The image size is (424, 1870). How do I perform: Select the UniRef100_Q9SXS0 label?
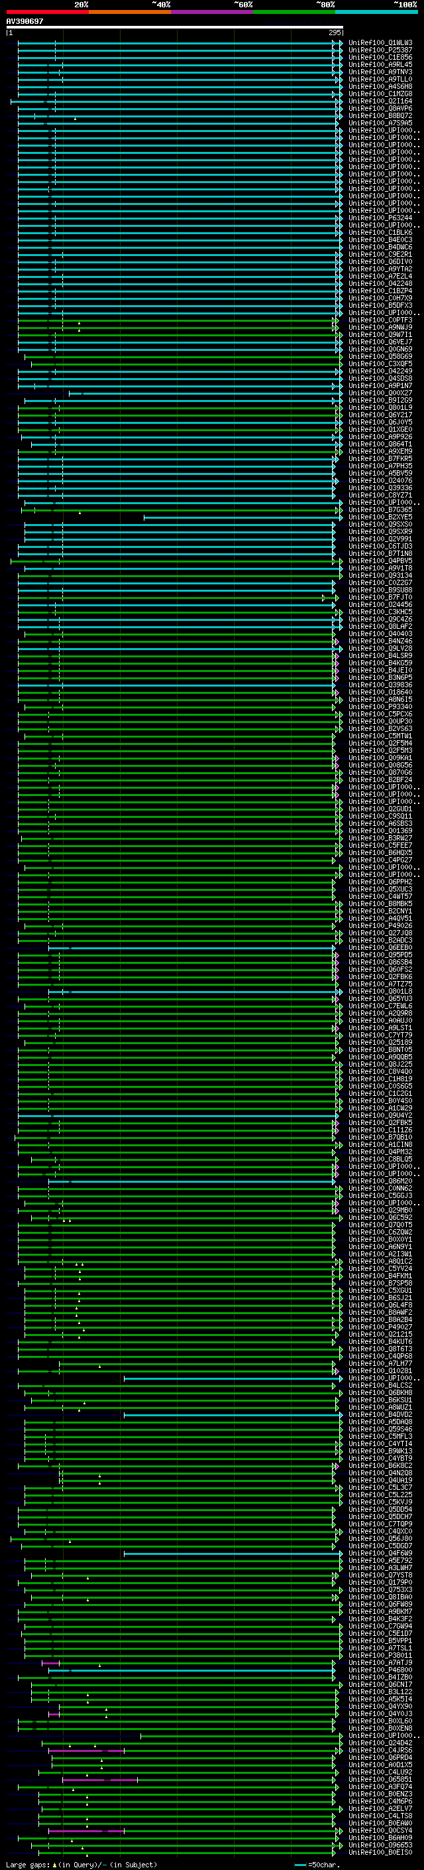[x=380, y=524]
